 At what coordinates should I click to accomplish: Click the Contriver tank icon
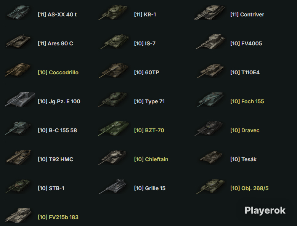point(210,13)
